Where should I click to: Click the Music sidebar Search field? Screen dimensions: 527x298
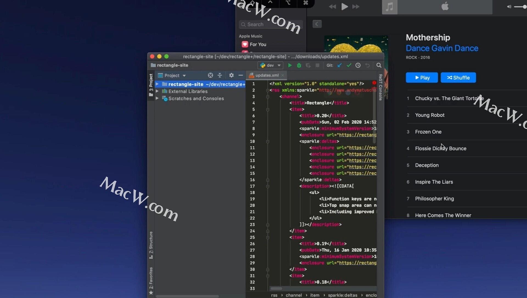tap(271, 24)
